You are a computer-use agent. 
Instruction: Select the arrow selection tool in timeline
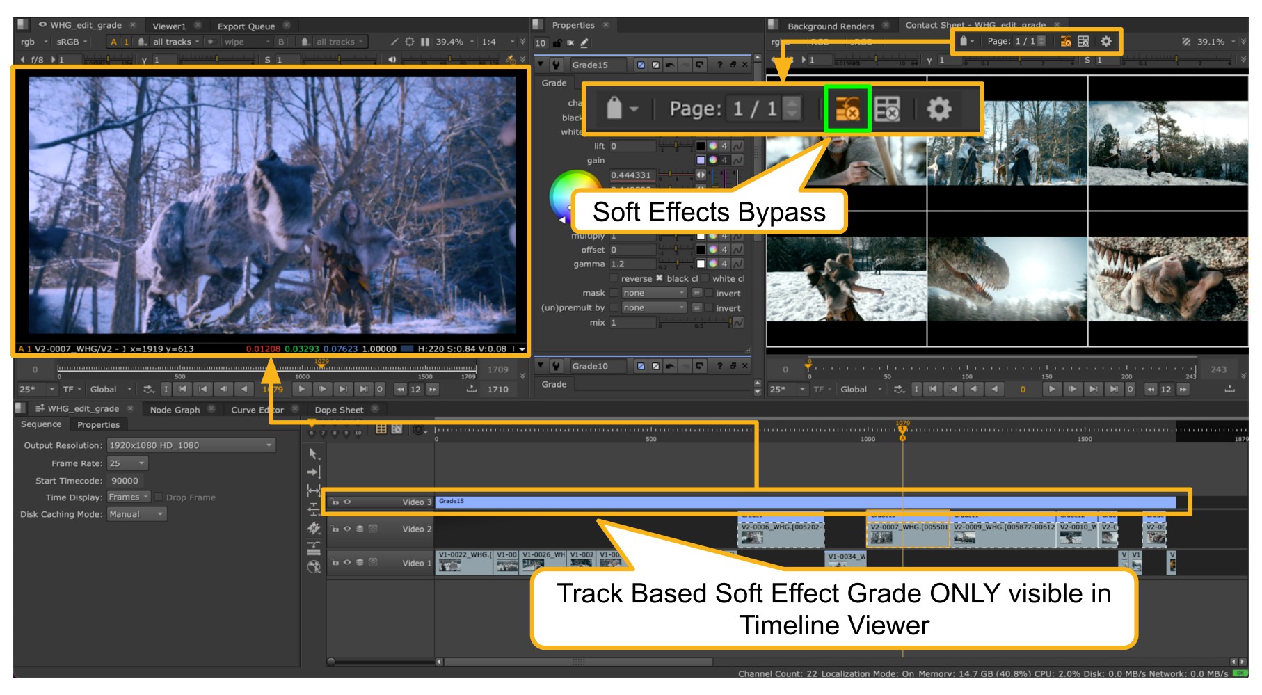point(314,454)
